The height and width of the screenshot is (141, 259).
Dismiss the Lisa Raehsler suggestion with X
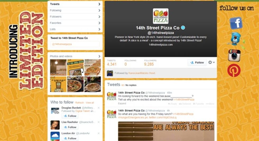tap(99, 122)
